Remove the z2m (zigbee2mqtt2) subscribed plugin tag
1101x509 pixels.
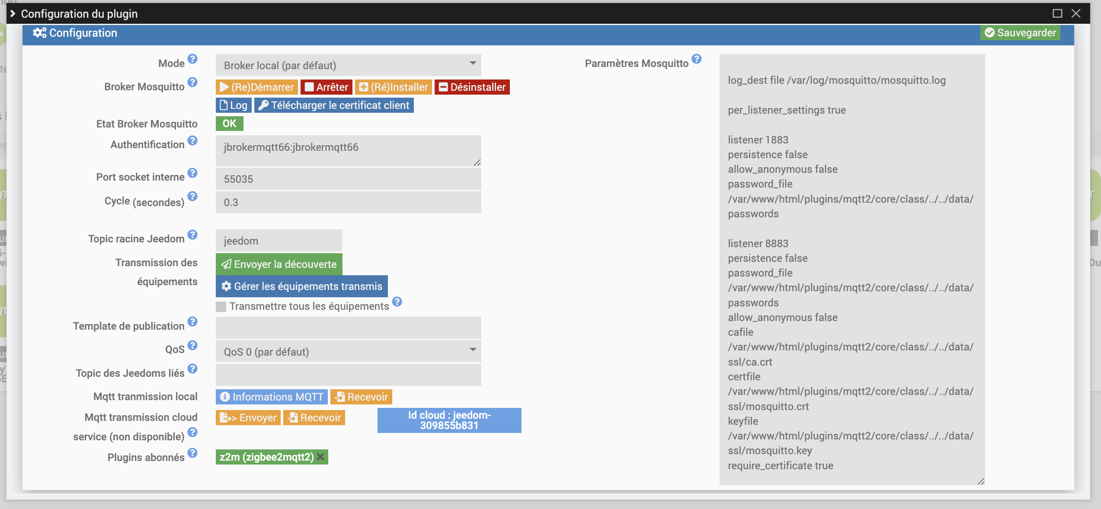pos(320,457)
